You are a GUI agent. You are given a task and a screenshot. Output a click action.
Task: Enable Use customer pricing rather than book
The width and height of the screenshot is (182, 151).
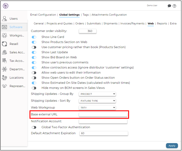click(34, 47)
